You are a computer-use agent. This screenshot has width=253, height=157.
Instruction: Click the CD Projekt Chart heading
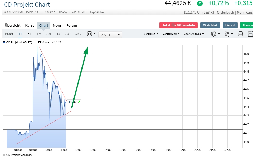(27, 5)
